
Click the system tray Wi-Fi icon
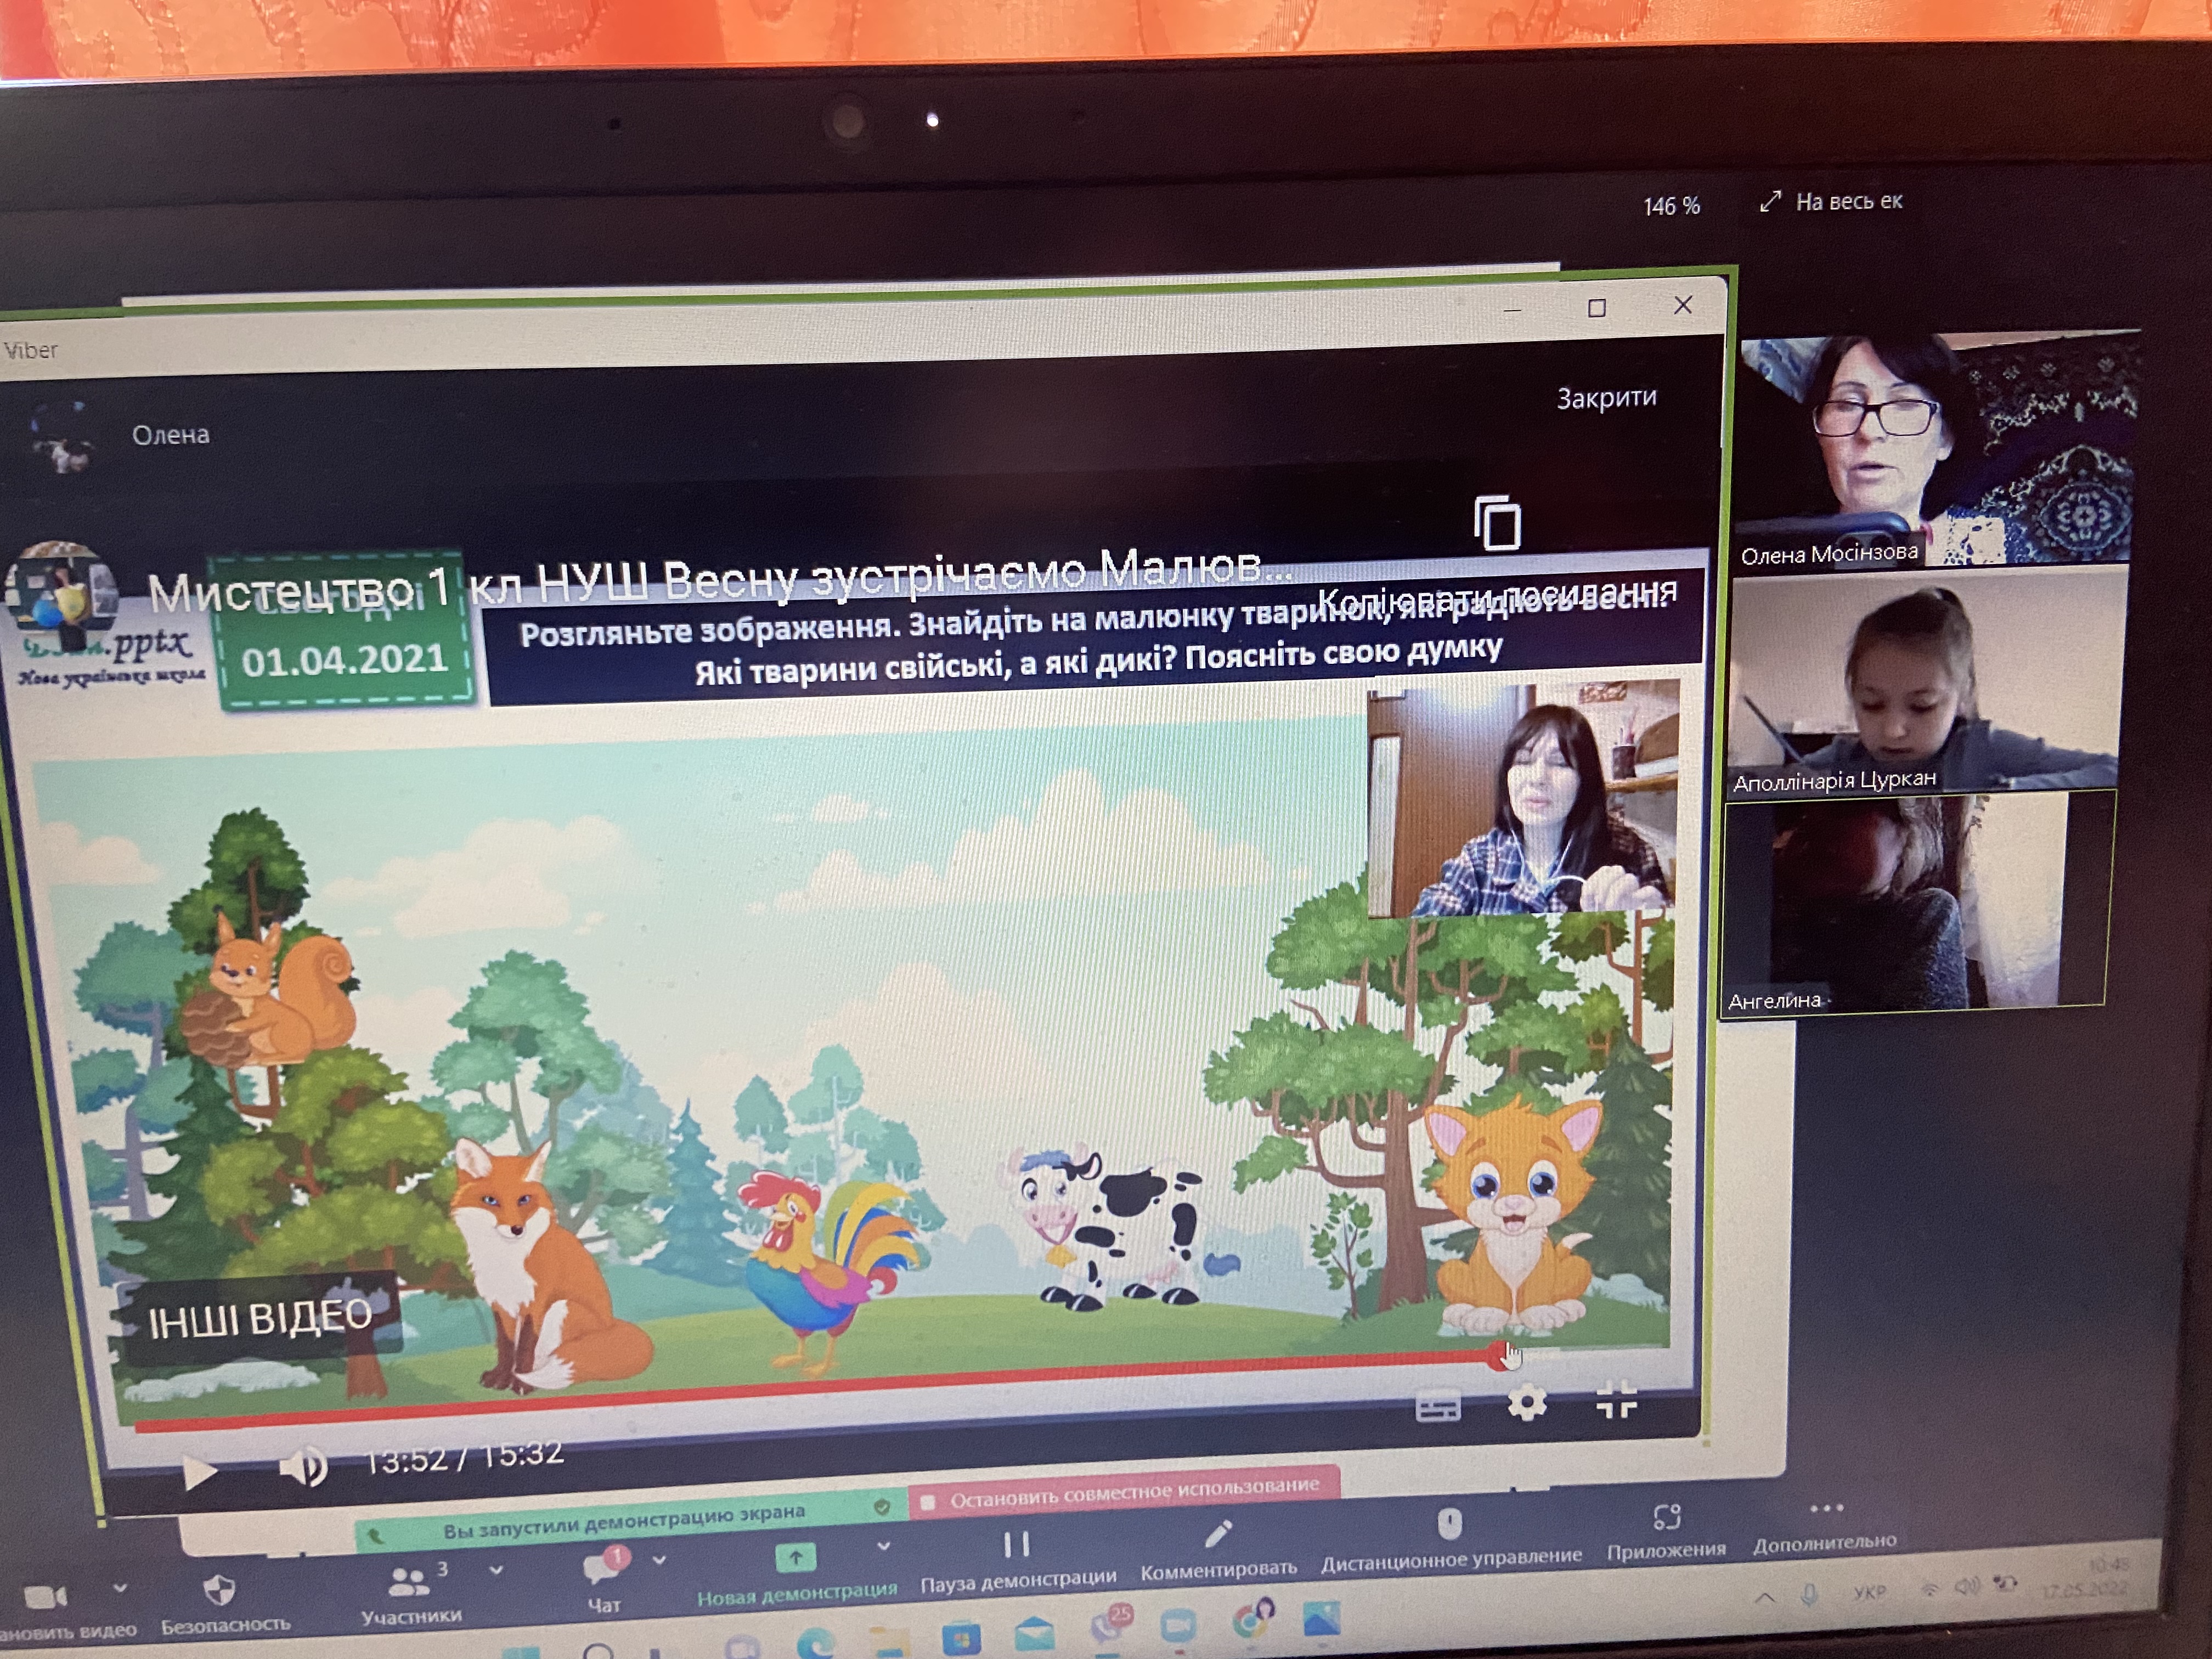tap(1929, 1588)
